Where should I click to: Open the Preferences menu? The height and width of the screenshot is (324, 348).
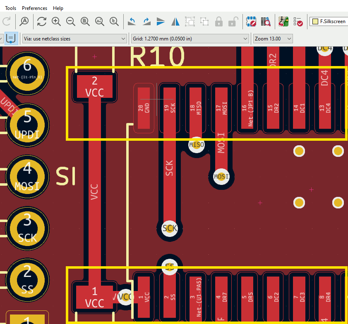tap(34, 8)
